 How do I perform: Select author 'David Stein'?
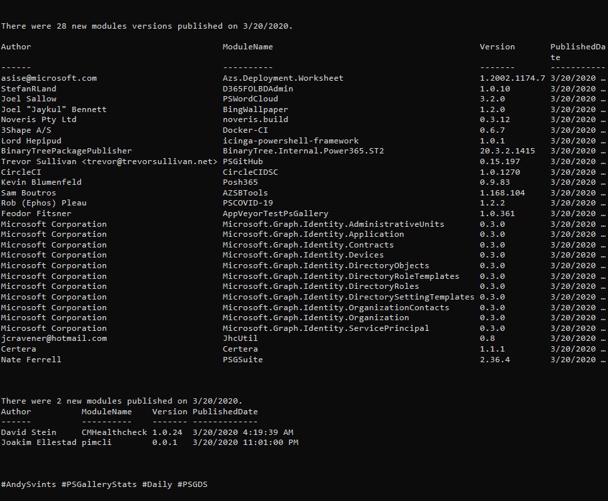click(28, 432)
